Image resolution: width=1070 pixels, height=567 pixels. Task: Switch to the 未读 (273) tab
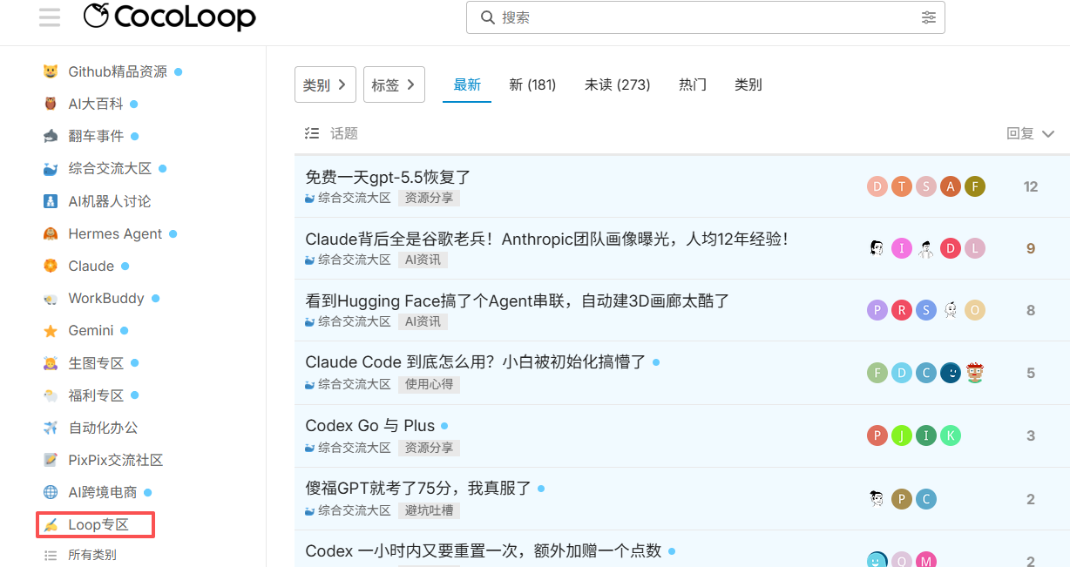pos(618,84)
